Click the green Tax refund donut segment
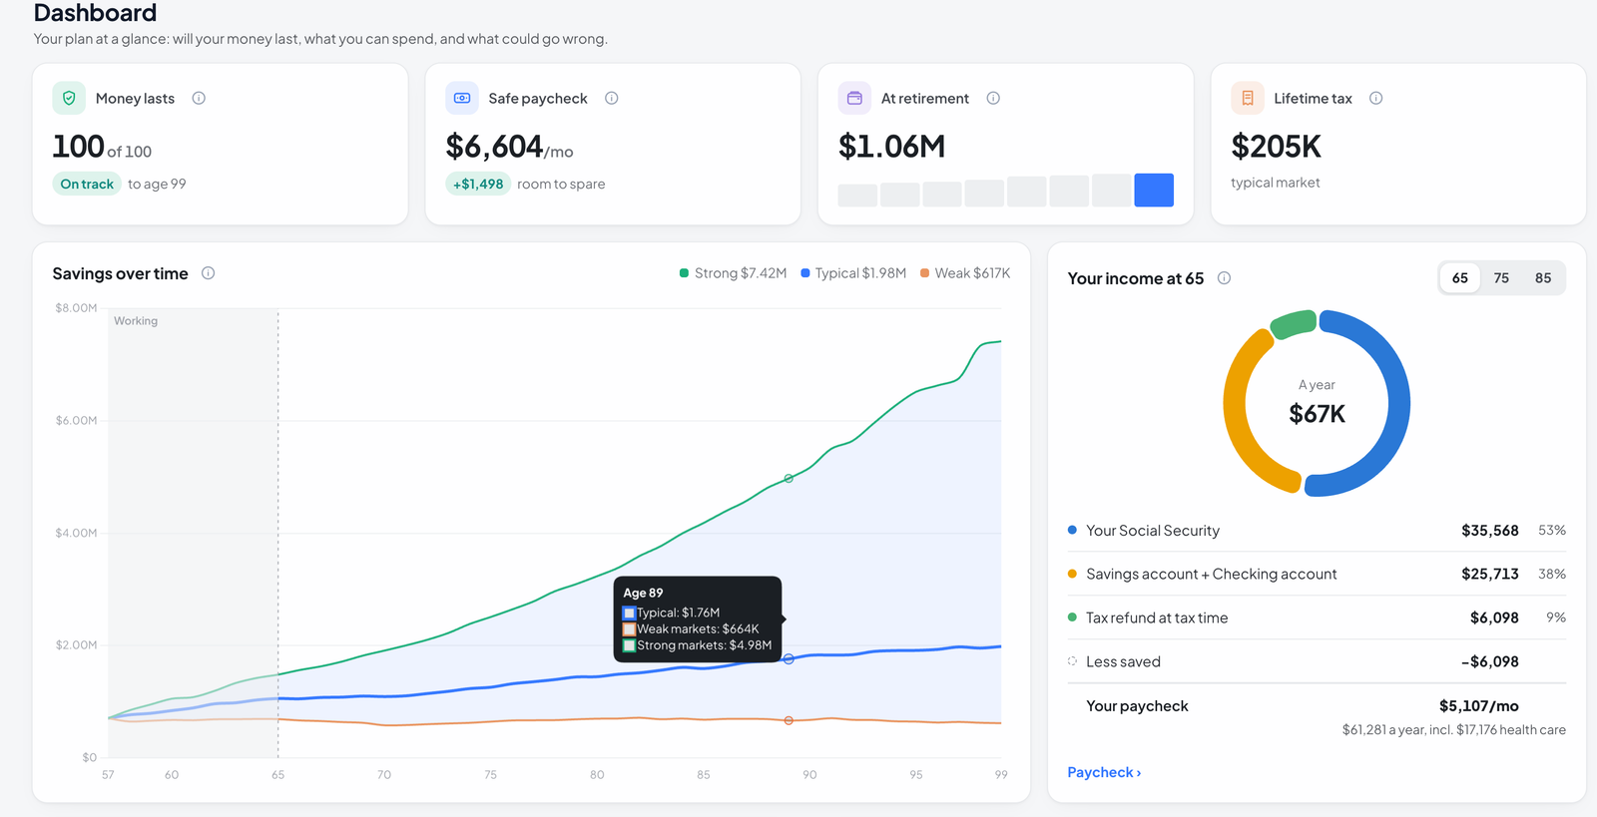Image resolution: width=1597 pixels, height=817 pixels. [x=1294, y=324]
